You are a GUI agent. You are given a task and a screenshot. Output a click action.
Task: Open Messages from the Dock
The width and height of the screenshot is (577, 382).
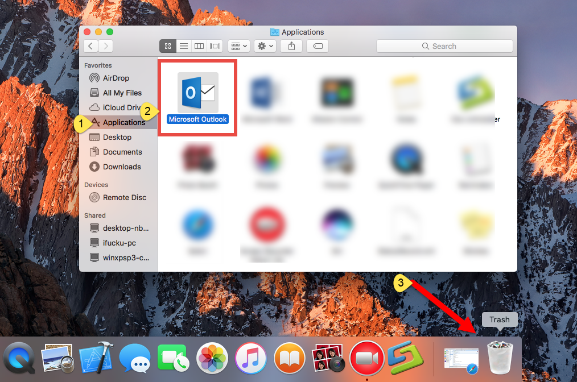[x=134, y=358]
